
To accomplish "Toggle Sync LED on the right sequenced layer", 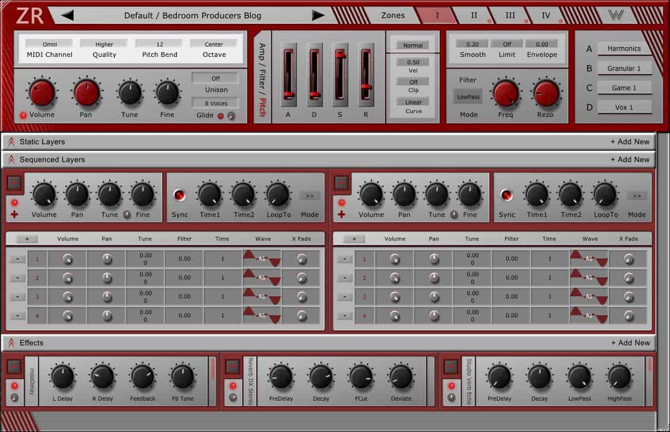I will (506, 195).
